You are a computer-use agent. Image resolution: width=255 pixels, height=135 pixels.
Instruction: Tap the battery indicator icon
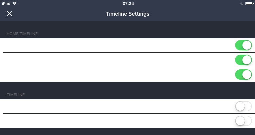pos(249,3)
